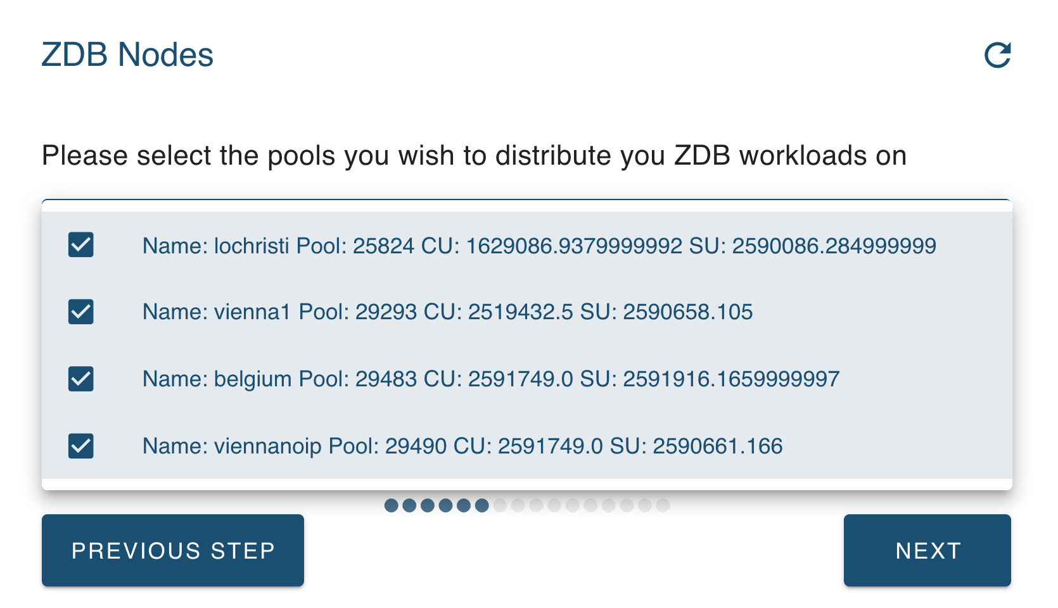Select the belgium pool row
The image size is (1058, 608).
point(491,379)
